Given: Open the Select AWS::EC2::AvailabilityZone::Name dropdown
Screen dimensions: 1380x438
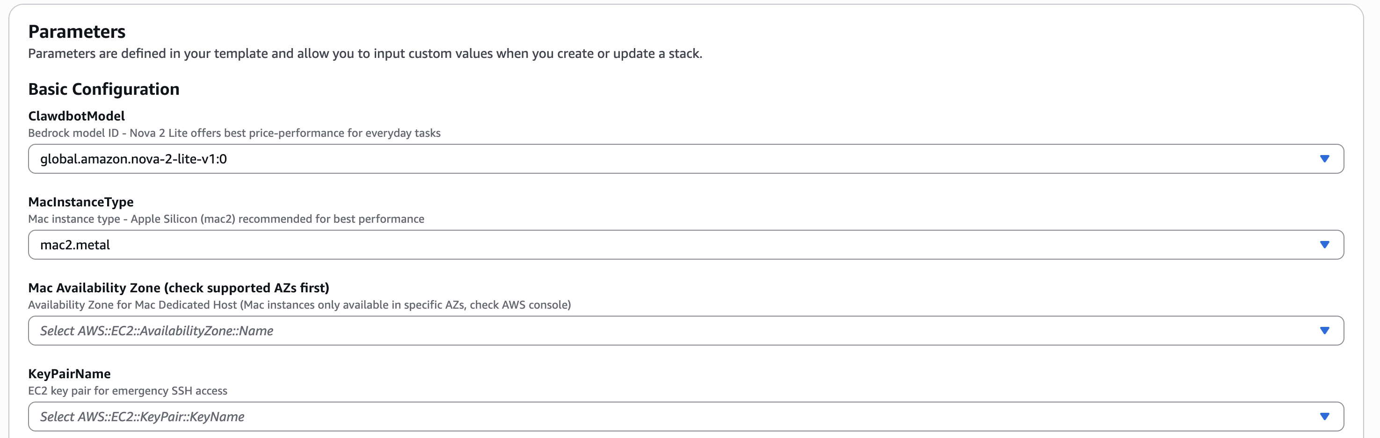Looking at the screenshot, I should 643,331.
